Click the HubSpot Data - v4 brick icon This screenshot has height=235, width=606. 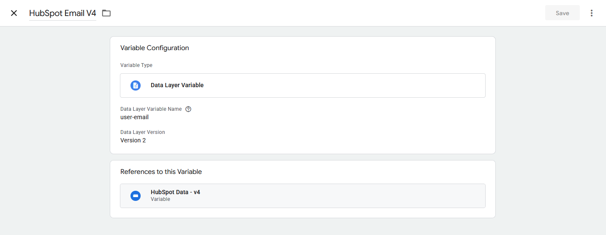136,196
